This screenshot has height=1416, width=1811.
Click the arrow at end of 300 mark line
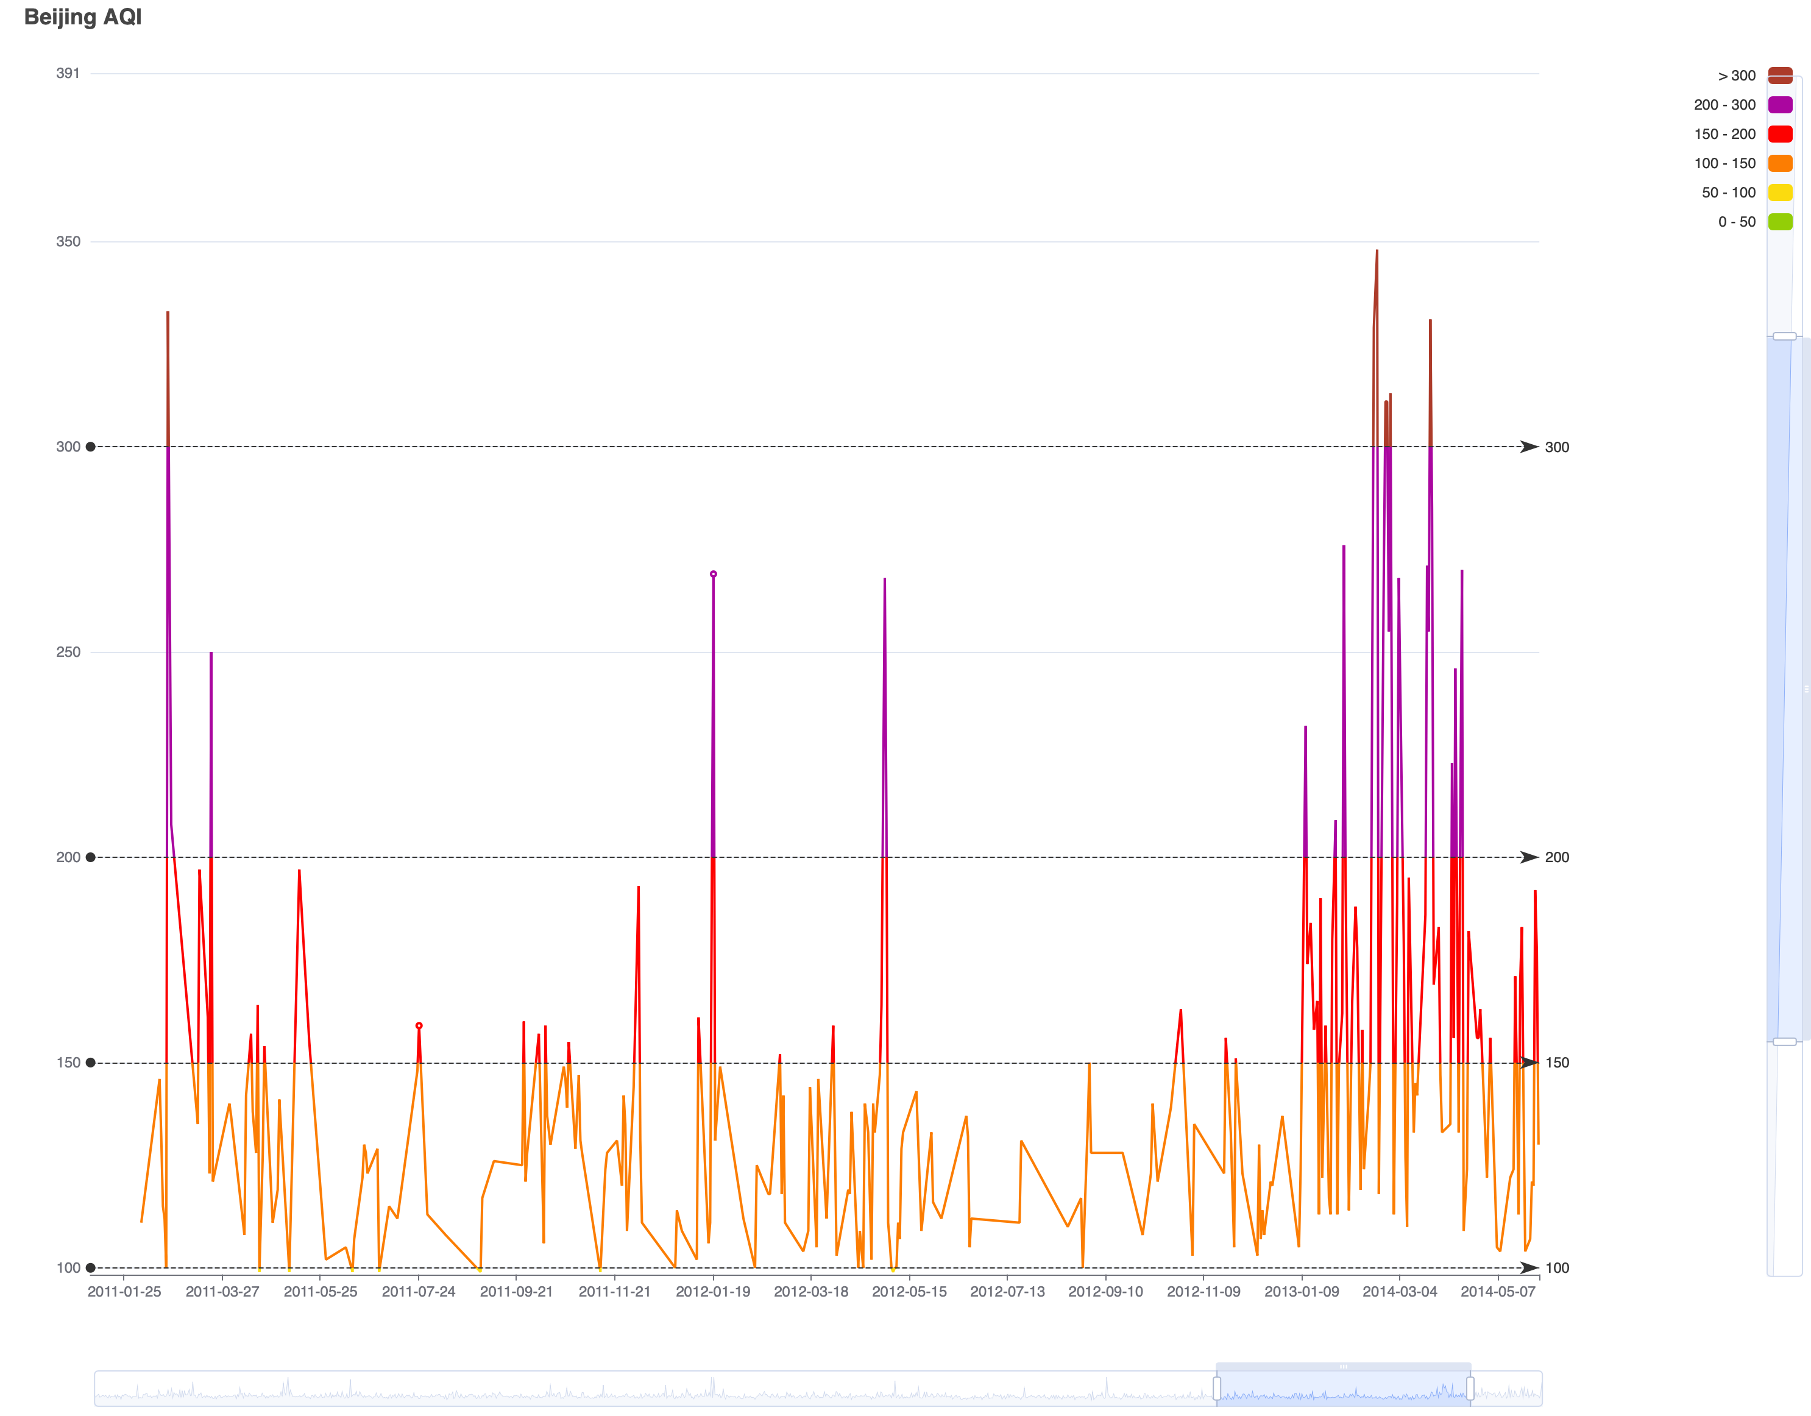1529,447
